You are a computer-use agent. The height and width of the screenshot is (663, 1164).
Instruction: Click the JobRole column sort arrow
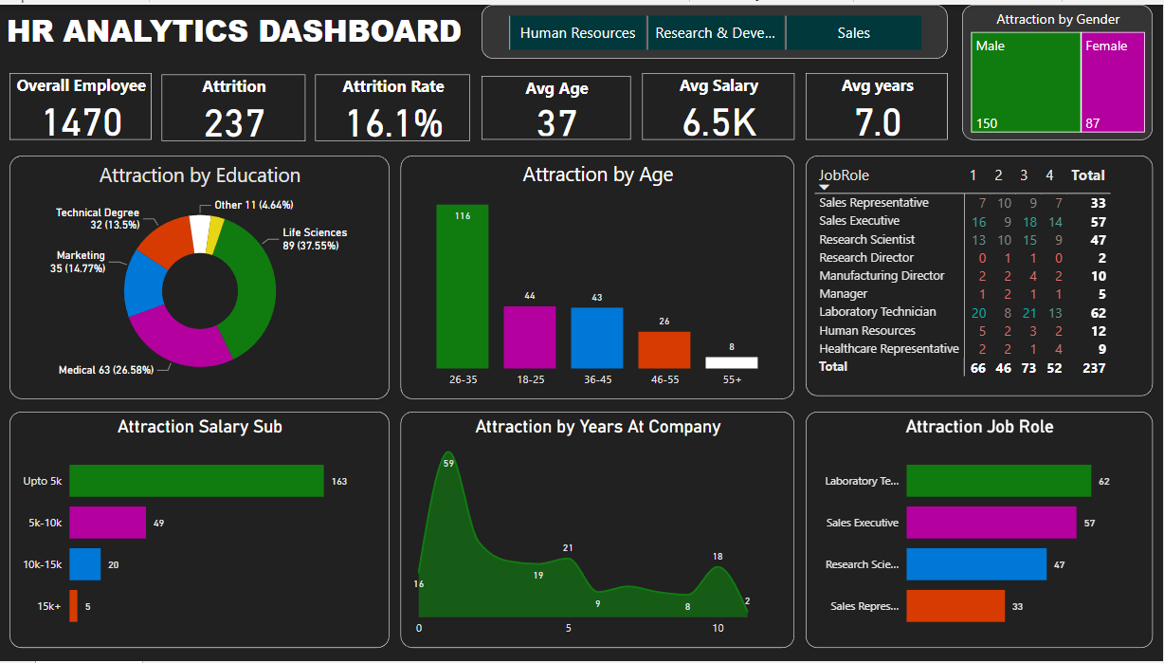point(825,189)
